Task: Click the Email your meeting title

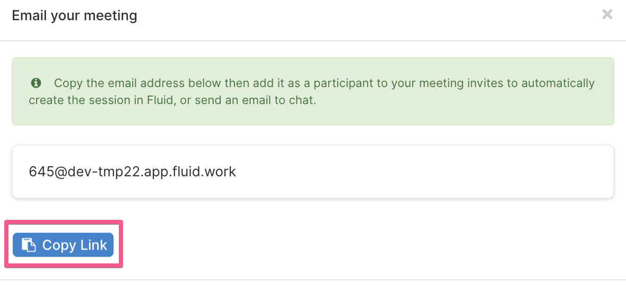Action: click(75, 15)
